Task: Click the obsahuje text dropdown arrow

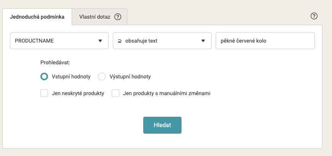Action: pyautogui.click(x=203, y=41)
